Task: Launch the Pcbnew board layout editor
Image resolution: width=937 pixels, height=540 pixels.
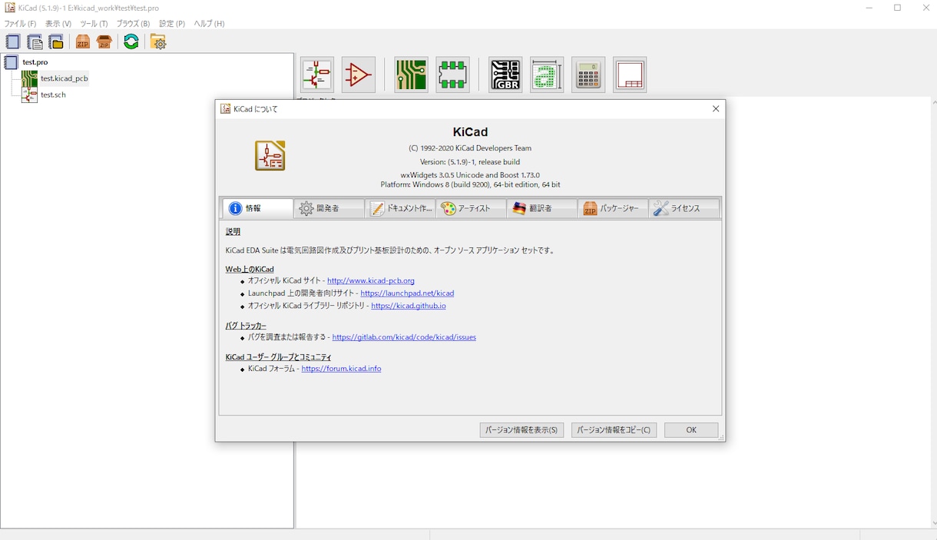Action: tap(411, 75)
